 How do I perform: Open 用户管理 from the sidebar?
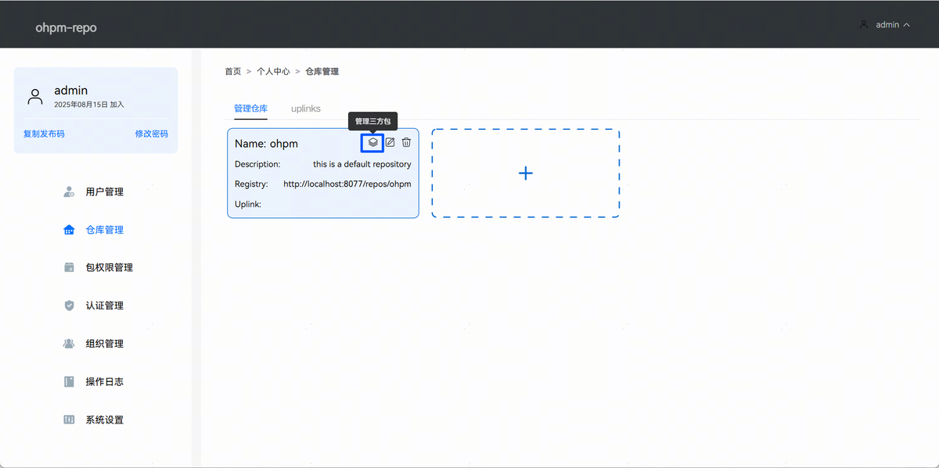coord(104,192)
